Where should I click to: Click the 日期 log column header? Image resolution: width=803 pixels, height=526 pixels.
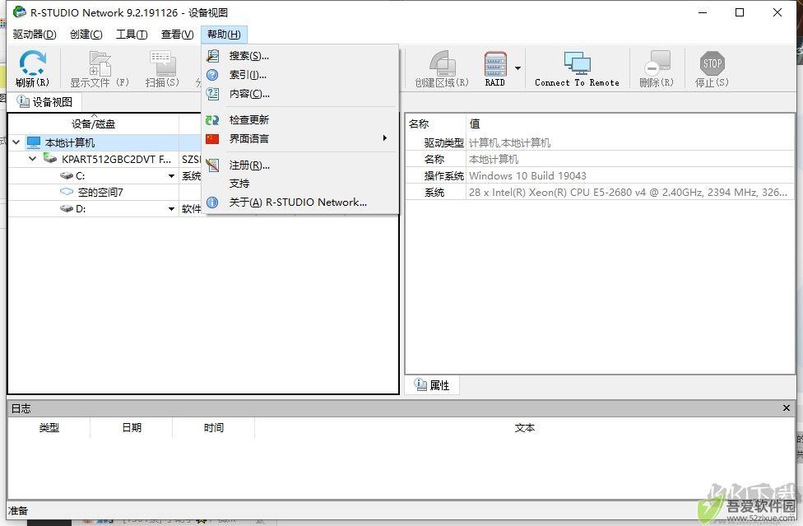[132, 428]
